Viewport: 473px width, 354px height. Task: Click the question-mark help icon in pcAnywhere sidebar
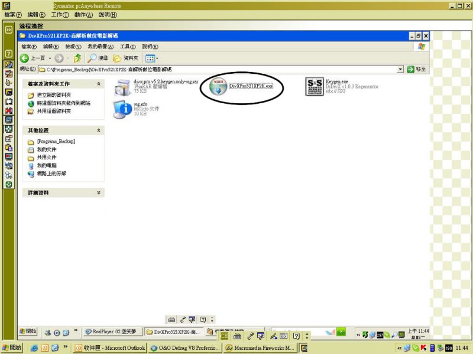click(x=9, y=54)
